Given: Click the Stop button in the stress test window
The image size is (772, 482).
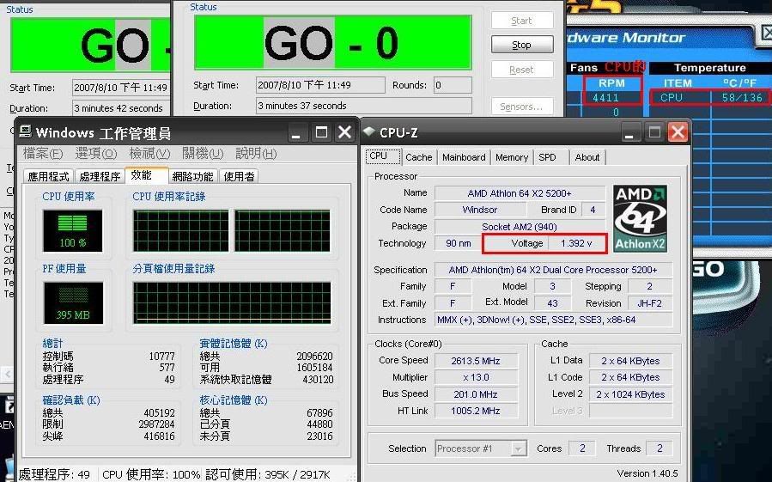Looking at the screenshot, I should (x=522, y=45).
